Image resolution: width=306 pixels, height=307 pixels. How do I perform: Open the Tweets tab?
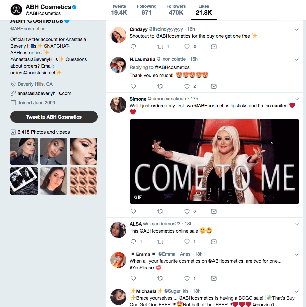point(119,10)
